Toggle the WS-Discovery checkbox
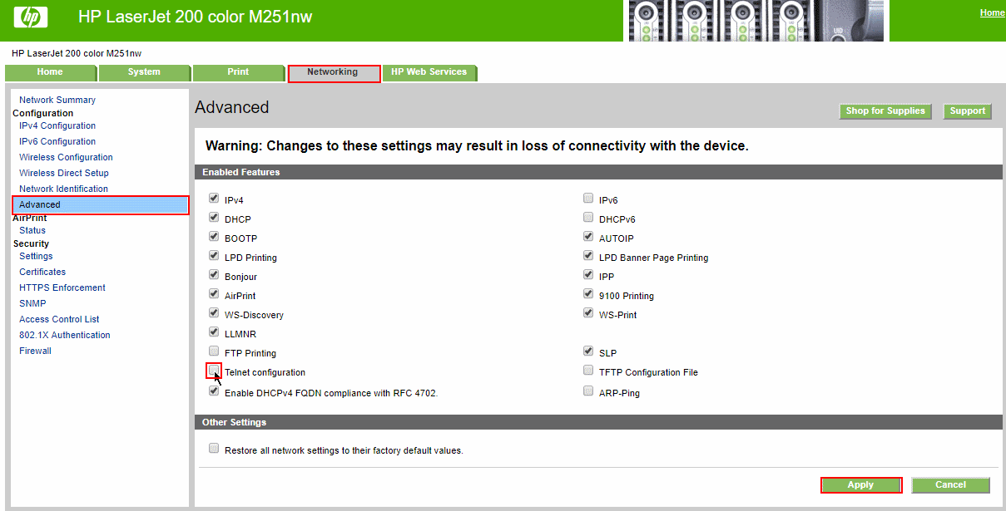 coord(214,313)
